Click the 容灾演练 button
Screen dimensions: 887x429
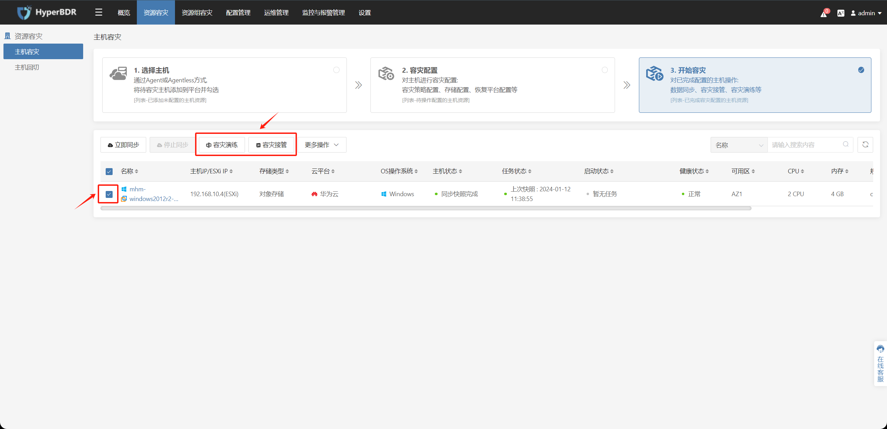(x=222, y=145)
